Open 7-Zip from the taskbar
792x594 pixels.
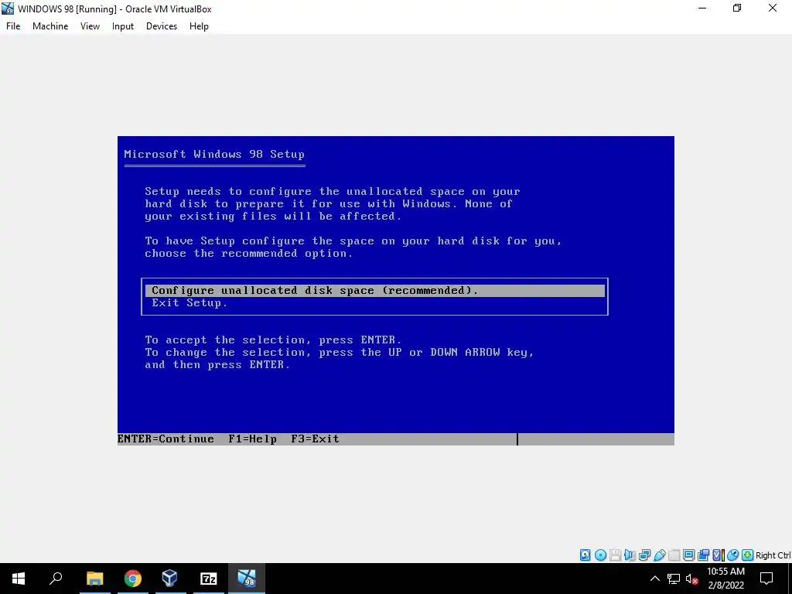[209, 579]
